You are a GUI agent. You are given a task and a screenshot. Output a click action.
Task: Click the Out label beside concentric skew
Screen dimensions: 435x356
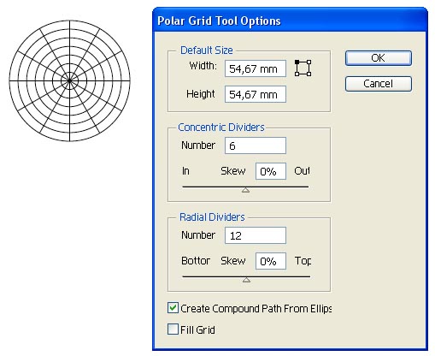(302, 171)
